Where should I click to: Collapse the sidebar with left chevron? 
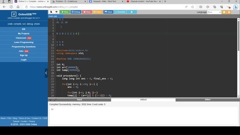pyautogui.click(x=46, y=73)
